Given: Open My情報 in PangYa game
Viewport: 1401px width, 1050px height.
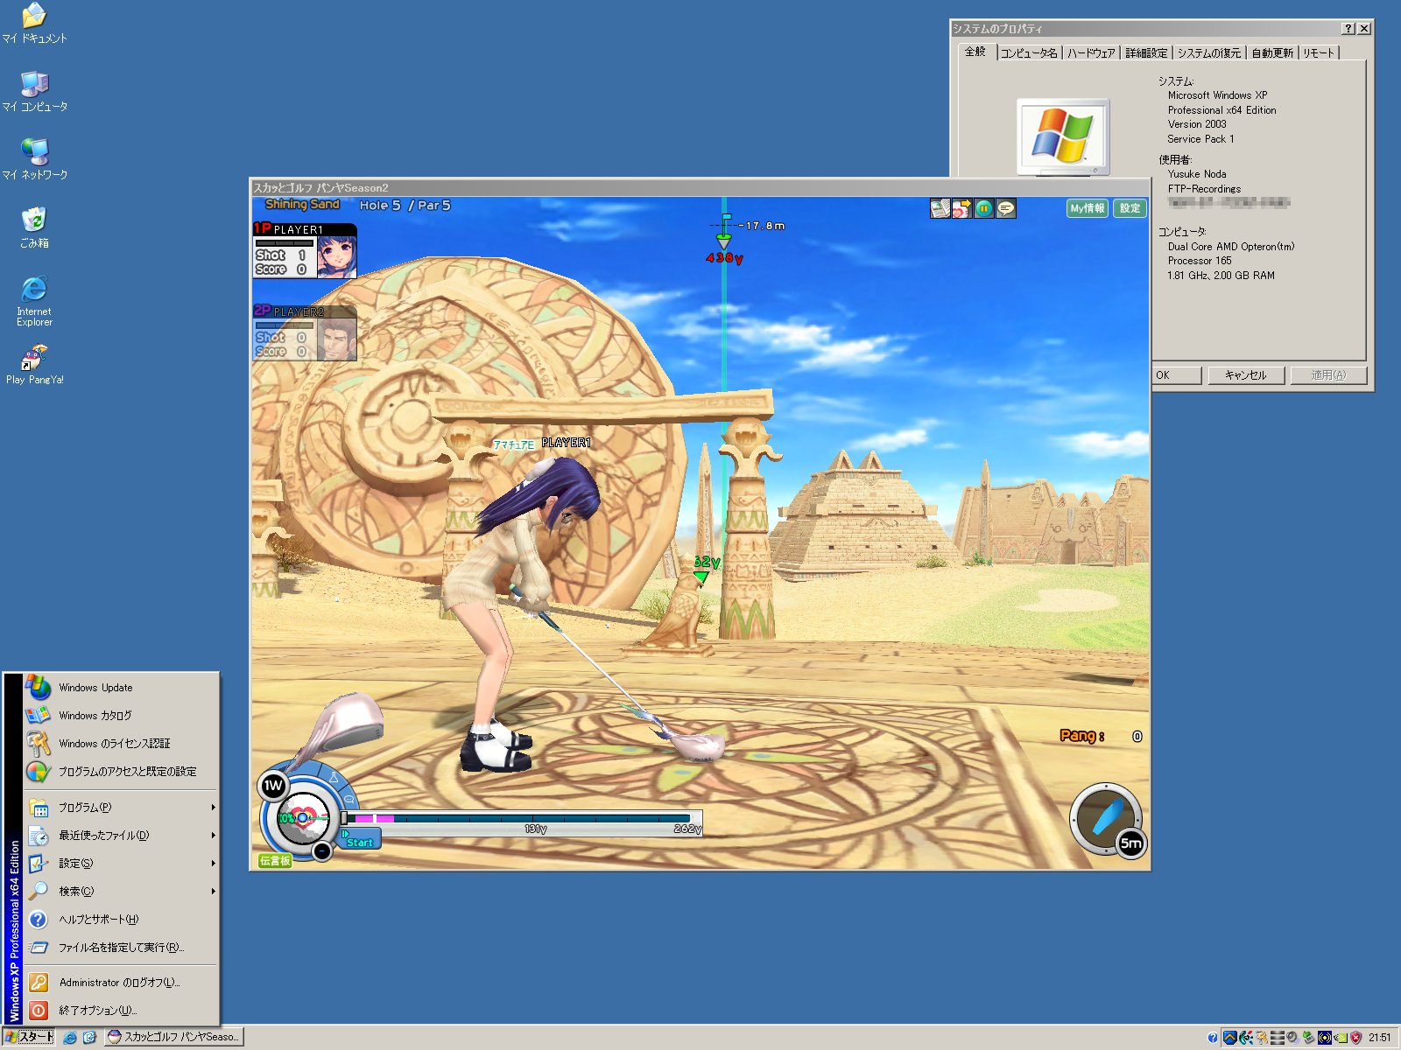Looking at the screenshot, I should pyautogui.click(x=1088, y=208).
